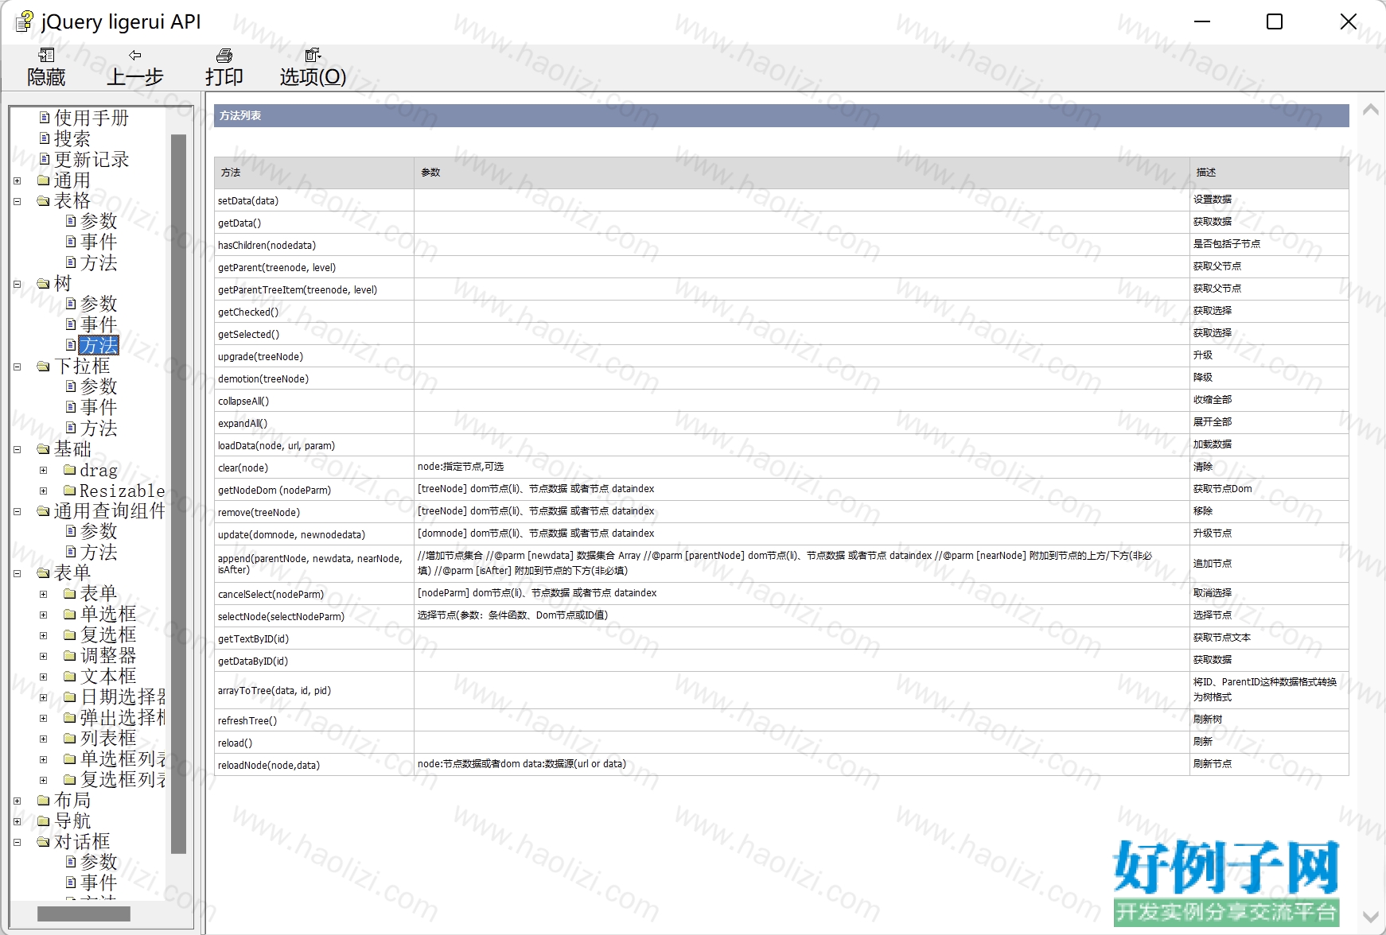This screenshot has width=1386, height=935.
Task: Click the 弹出选择框 folder icon
Action: pos(70,718)
